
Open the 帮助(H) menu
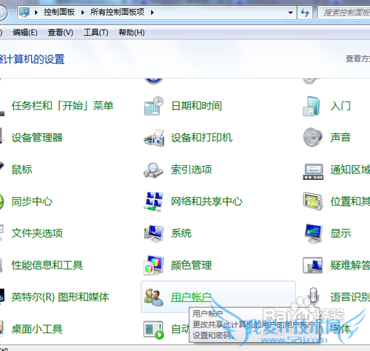[132, 33]
